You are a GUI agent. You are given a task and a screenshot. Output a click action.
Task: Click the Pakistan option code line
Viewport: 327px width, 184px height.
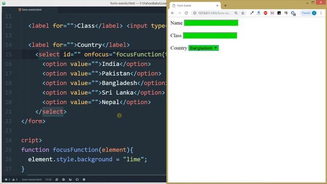click(102, 74)
